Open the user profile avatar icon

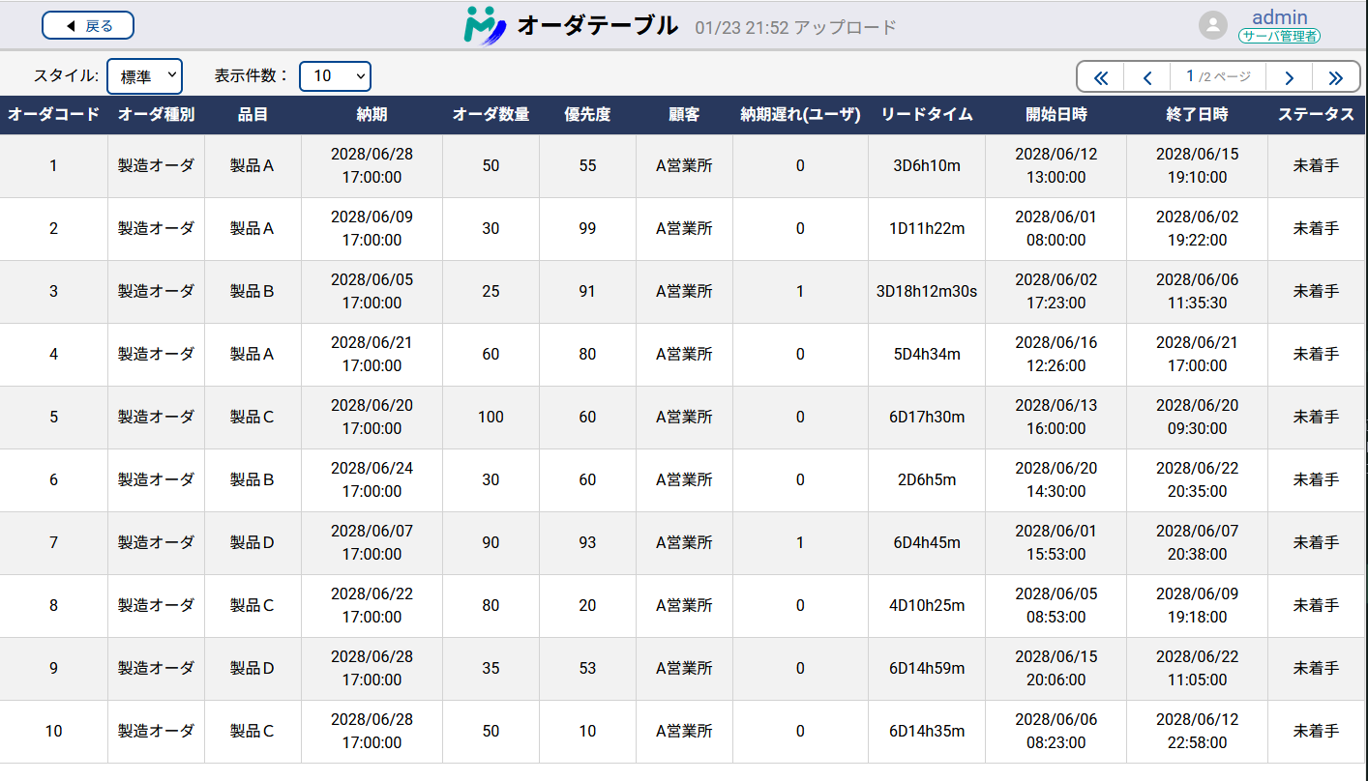click(x=1213, y=24)
